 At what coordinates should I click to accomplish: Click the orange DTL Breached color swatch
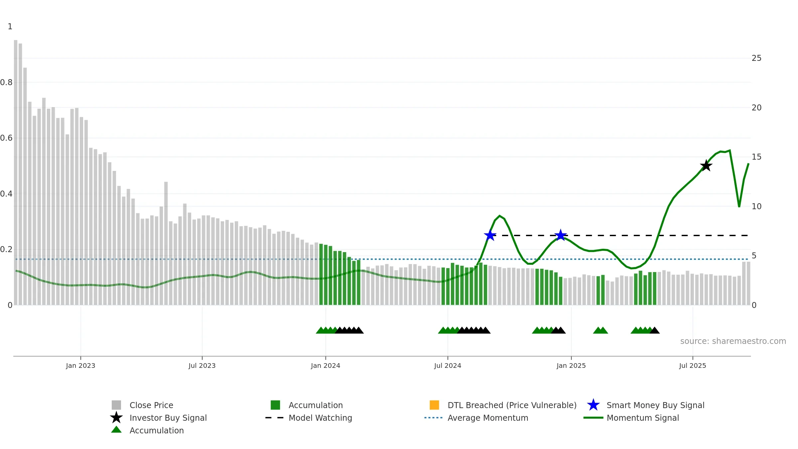click(434, 405)
